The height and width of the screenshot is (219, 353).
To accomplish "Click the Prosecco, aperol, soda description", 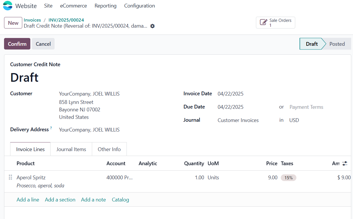I will coord(40,186).
